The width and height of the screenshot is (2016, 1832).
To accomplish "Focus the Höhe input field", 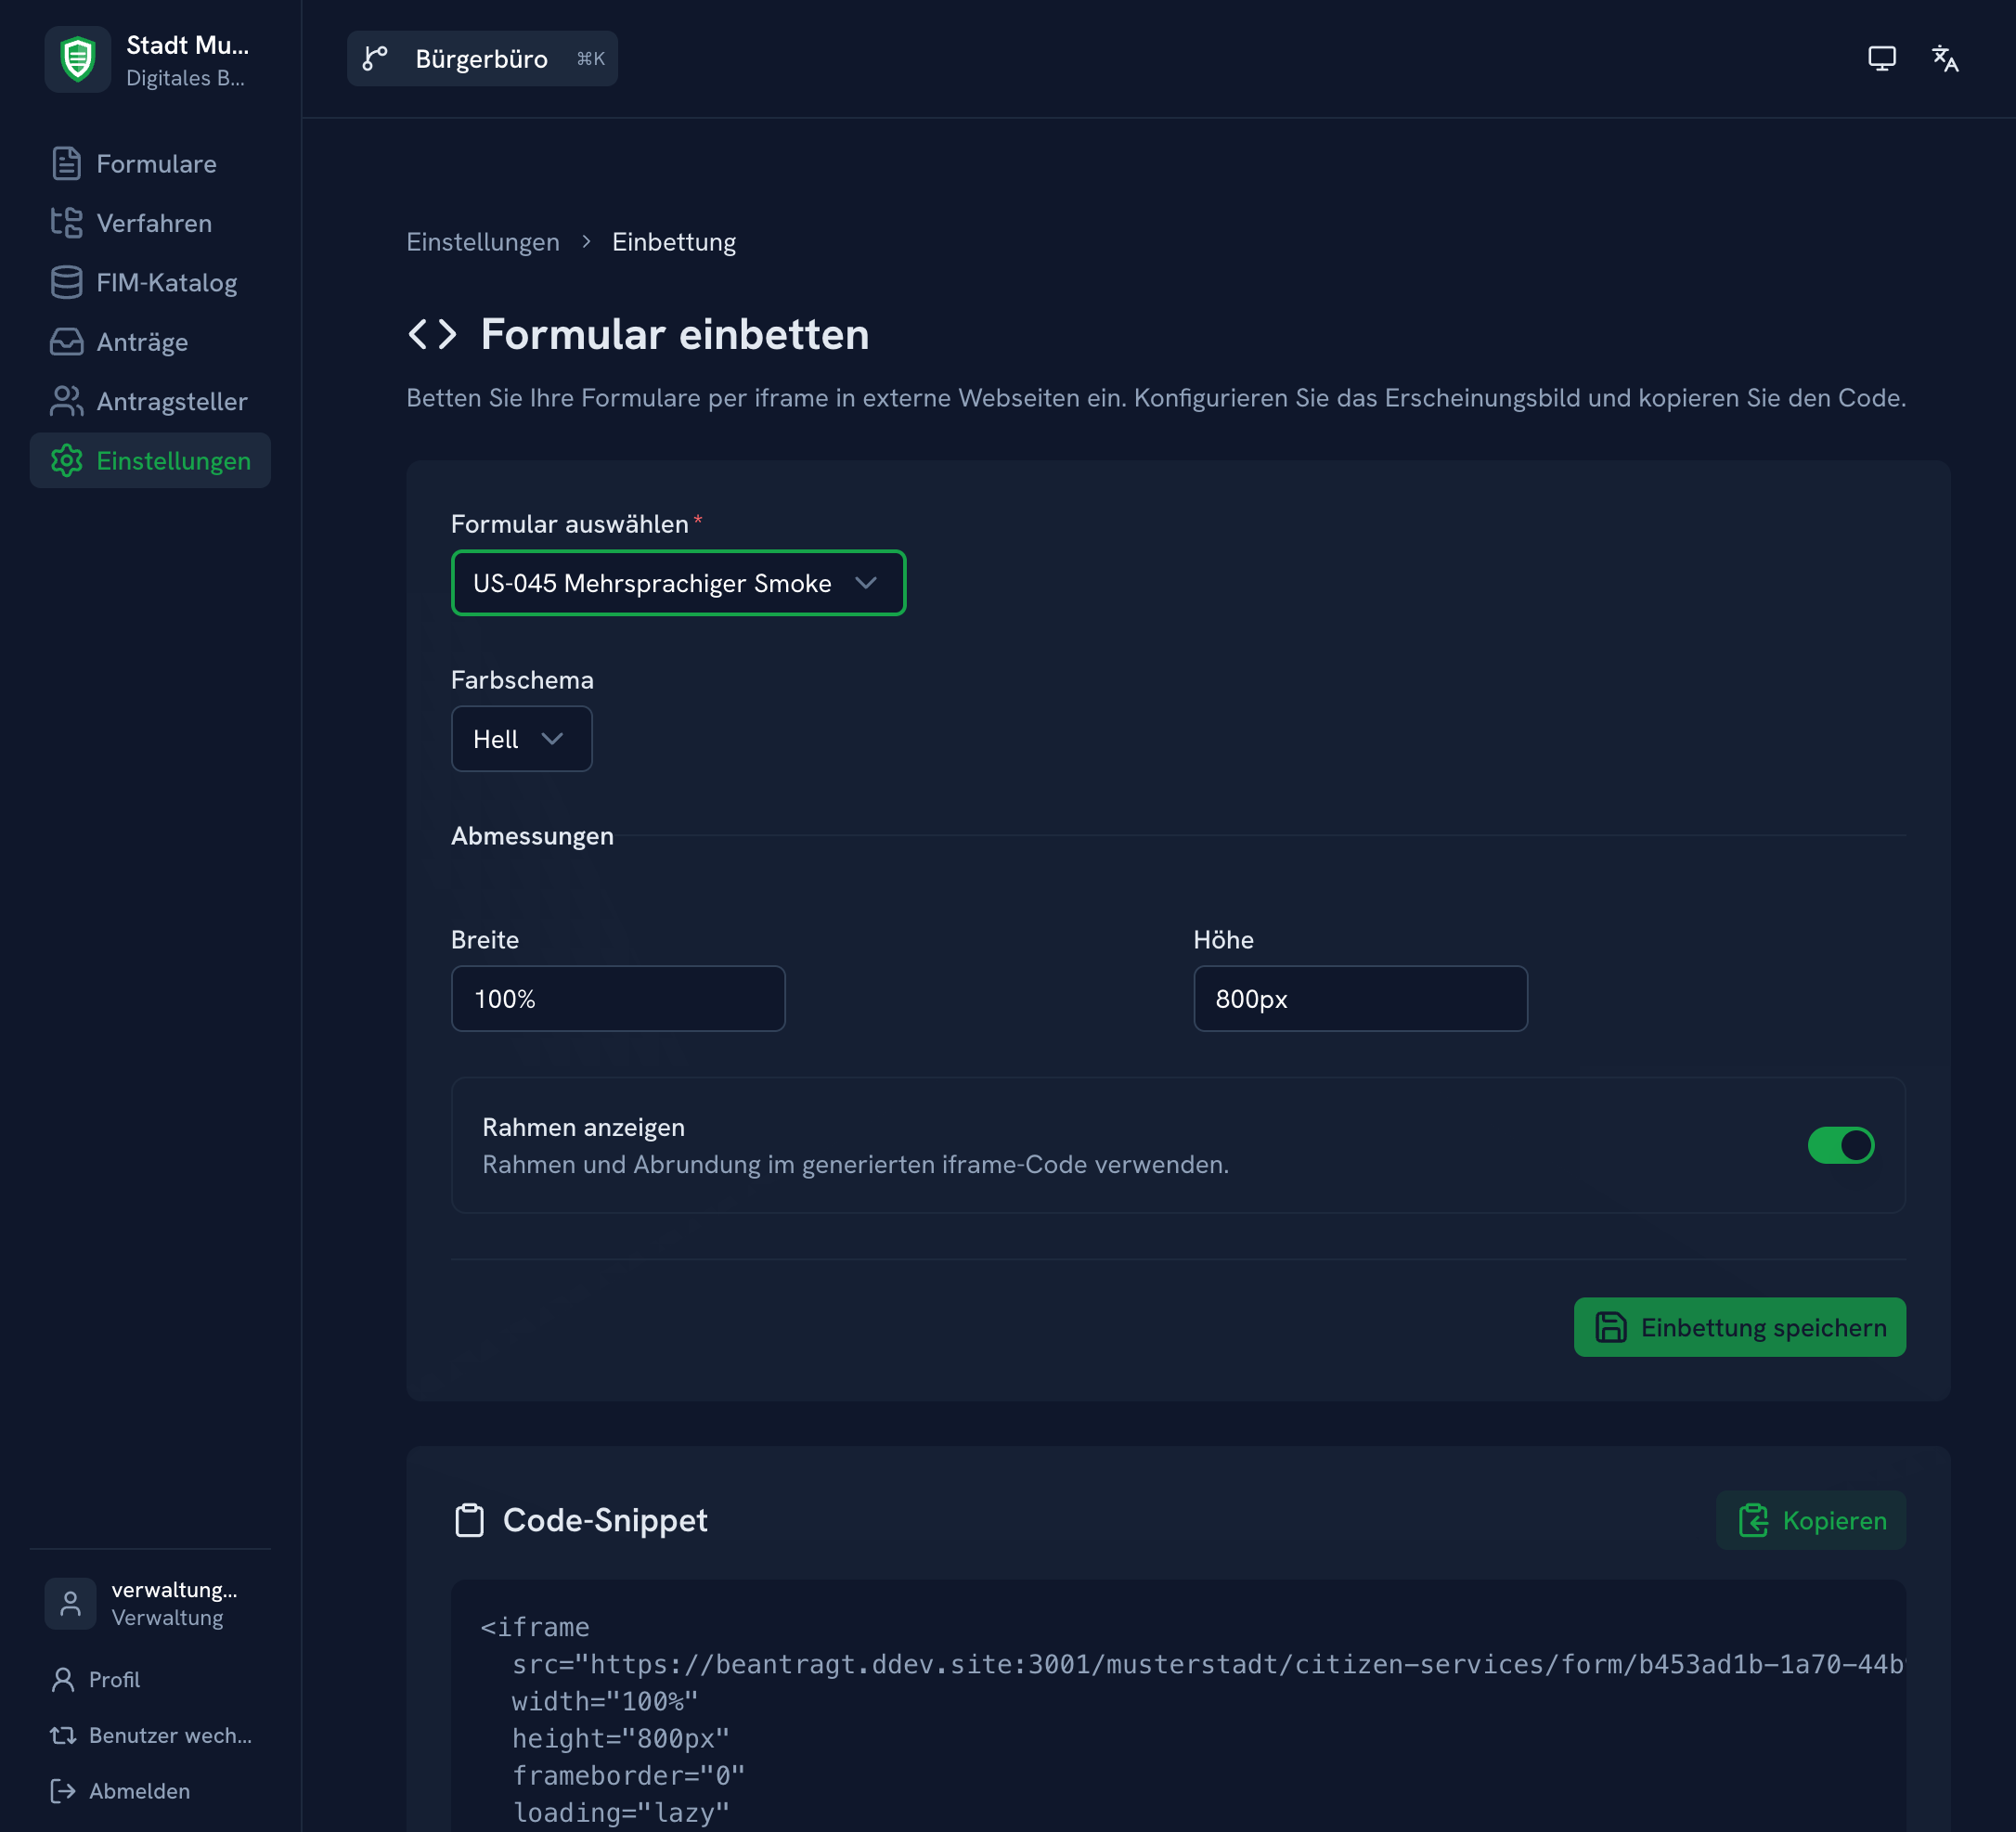I will (1360, 998).
